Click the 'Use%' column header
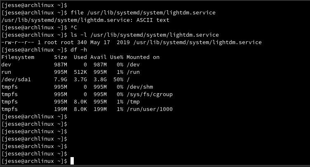310x167 pixels. [117, 57]
